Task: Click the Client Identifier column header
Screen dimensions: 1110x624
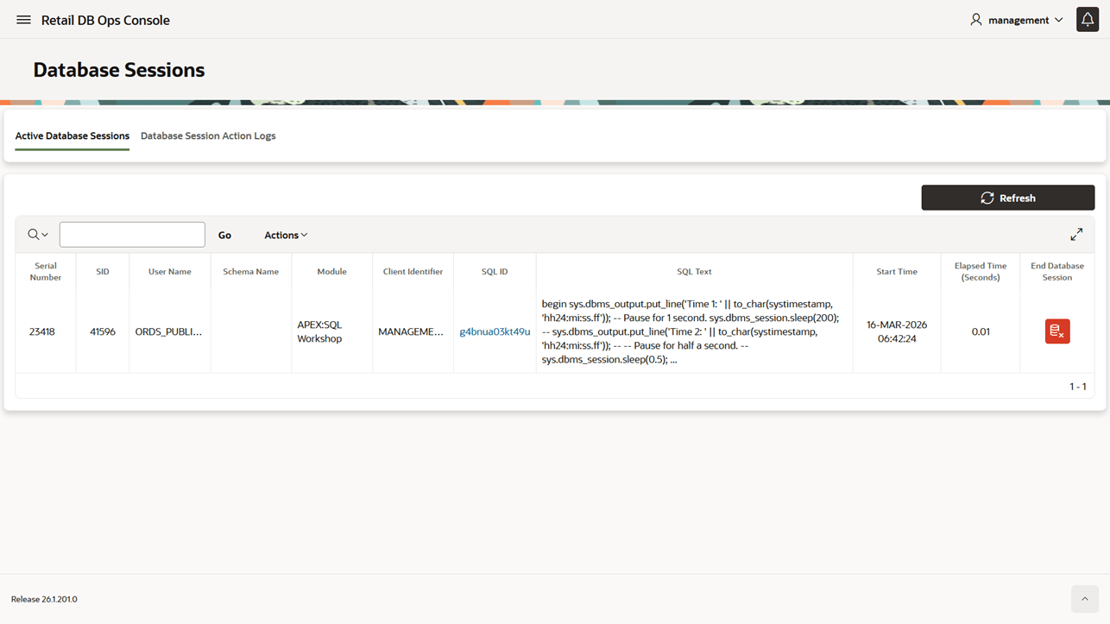Action: (x=413, y=272)
